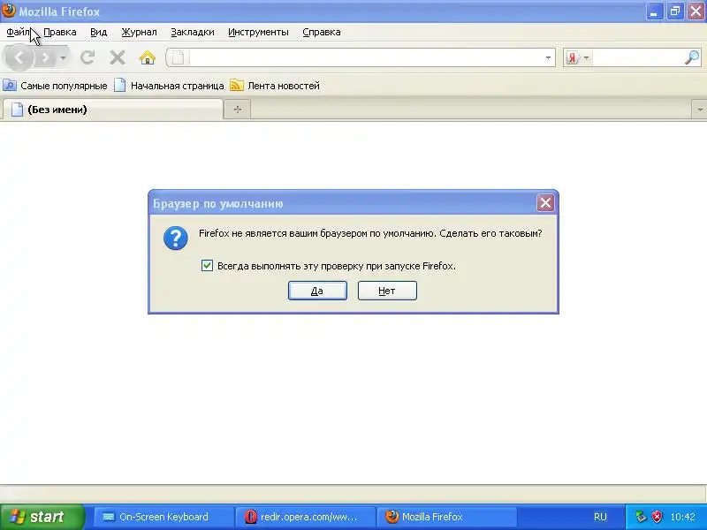Decline with the Нет button
Image resolution: width=707 pixels, height=530 pixels.
pos(387,291)
